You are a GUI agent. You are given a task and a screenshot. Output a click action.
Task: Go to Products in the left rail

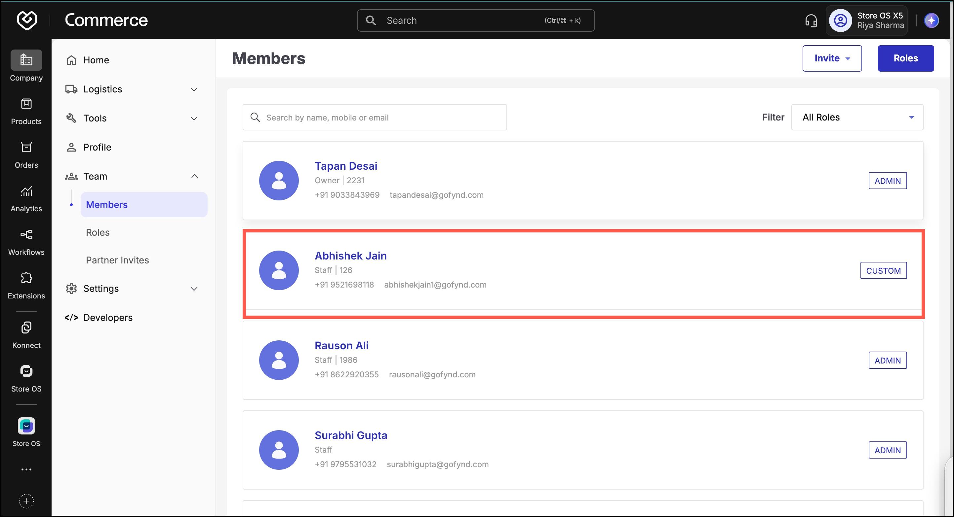26,111
